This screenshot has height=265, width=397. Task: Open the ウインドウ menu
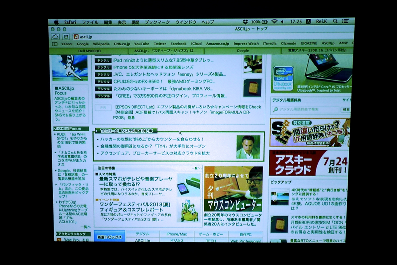pyautogui.click(x=186, y=22)
